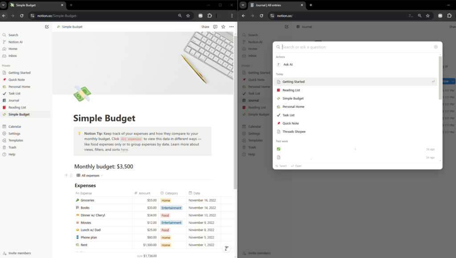Open Quick Note from the search results
This screenshot has width=456, height=258.
click(356, 123)
